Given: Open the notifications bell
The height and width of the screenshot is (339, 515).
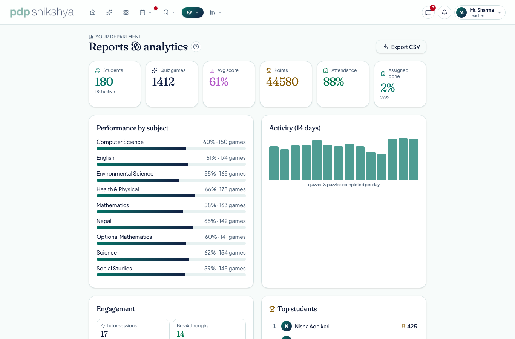Looking at the screenshot, I should click(444, 12).
